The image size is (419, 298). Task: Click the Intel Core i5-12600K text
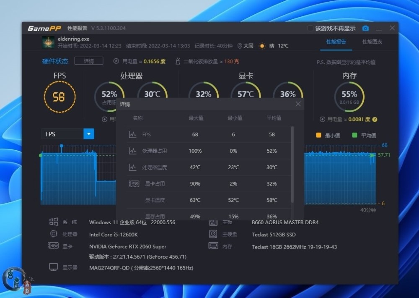113,235
